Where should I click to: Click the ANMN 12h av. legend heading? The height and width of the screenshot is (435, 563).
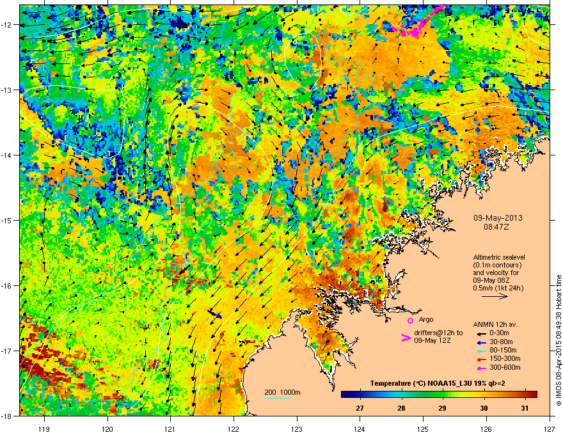[x=495, y=325]
